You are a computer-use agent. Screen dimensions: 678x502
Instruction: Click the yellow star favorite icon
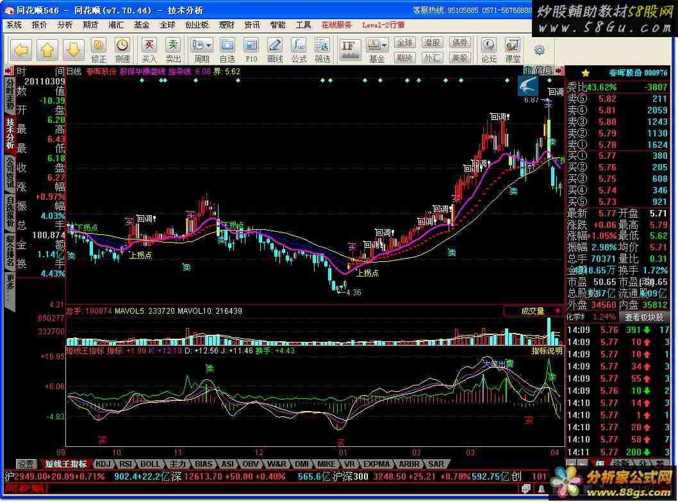point(586,73)
